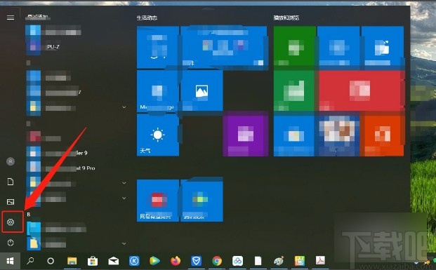Viewport: 436px width, 270px height.
Task: Click the user account avatar
Action: (11, 161)
